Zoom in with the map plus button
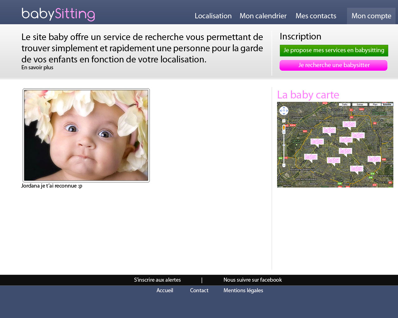The height and width of the screenshot is (318, 398). coord(284,132)
